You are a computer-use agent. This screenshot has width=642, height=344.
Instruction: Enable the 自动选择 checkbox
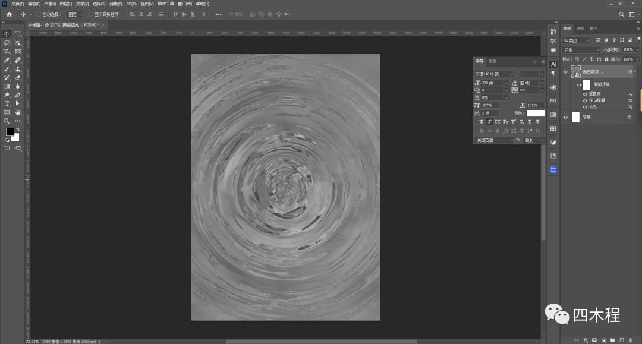pyautogui.click(x=39, y=14)
